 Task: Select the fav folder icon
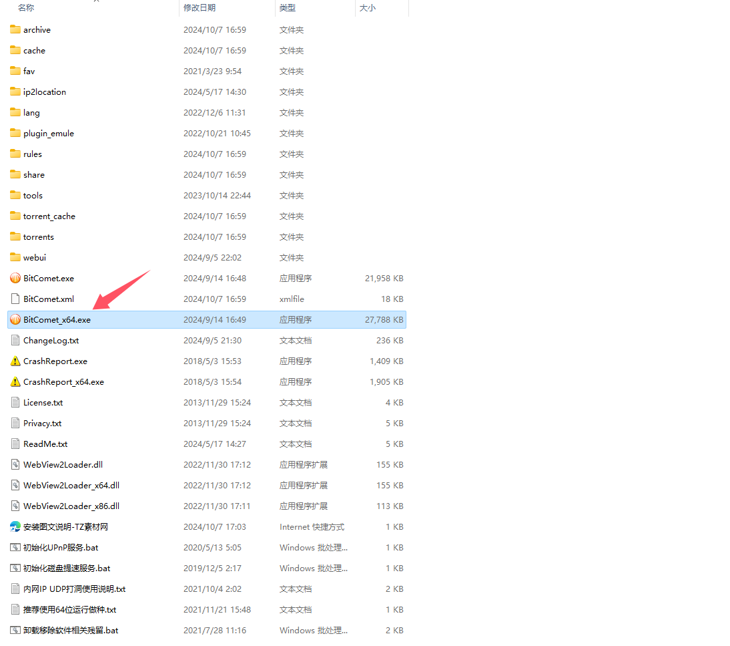point(15,71)
